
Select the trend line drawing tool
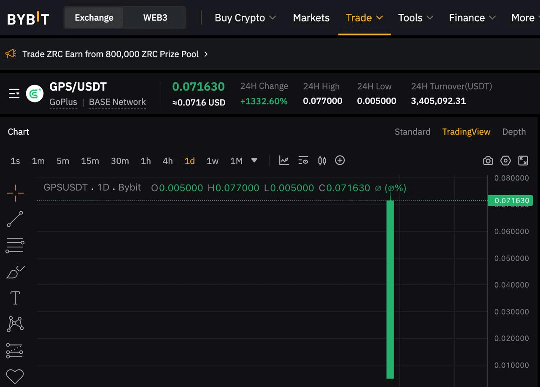(15, 219)
